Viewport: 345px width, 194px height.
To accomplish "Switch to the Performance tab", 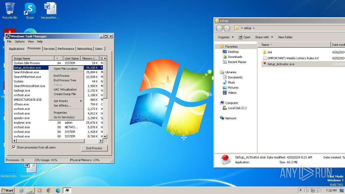I will 66,49.
